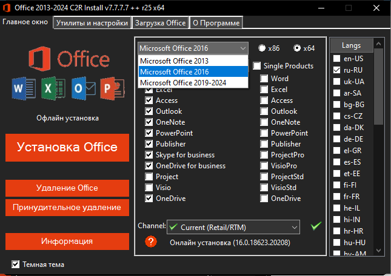Select Microsoft Office 2013 from list

coord(193,61)
